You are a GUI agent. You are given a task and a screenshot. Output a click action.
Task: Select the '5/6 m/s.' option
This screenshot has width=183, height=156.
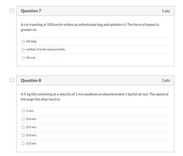point(23,119)
